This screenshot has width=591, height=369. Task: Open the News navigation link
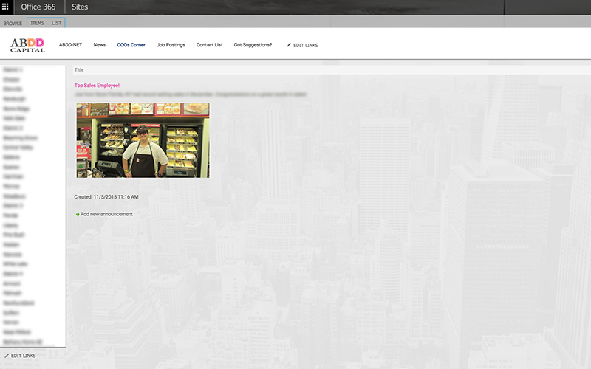click(x=99, y=45)
